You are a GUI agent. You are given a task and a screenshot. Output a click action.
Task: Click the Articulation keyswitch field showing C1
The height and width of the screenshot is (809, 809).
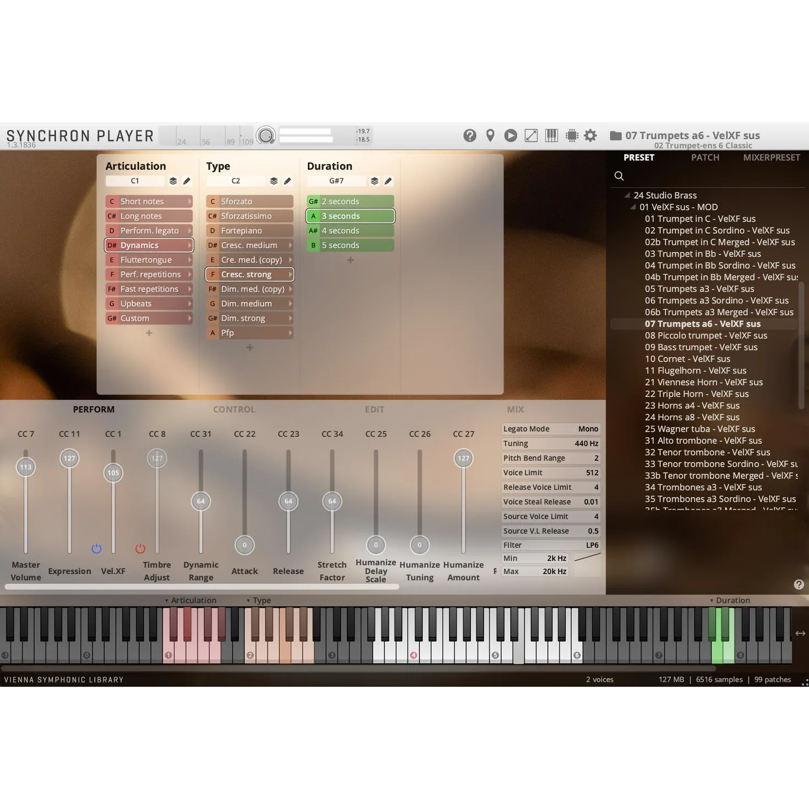pos(135,181)
